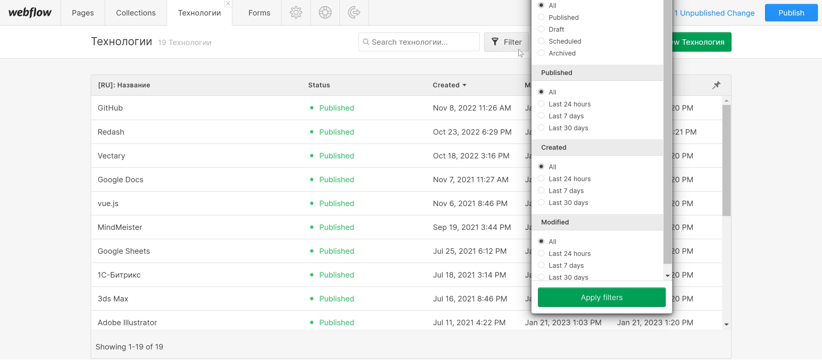Choose Last 7 days under Modified filter
This screenshot has width=822, height=360.
[x=541, y=265]
